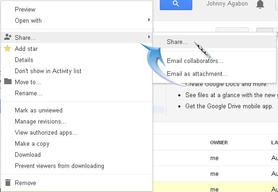The image size is (278, 192).
Task: Click Make a copy
Action: tap(32, 144)
